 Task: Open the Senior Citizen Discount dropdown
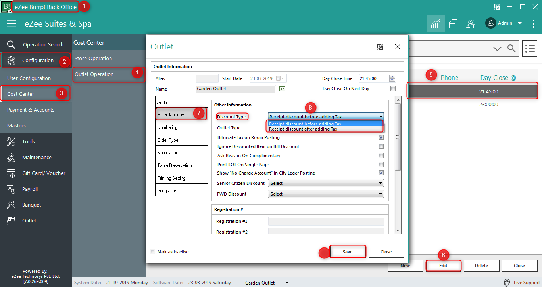pos(326,183)
